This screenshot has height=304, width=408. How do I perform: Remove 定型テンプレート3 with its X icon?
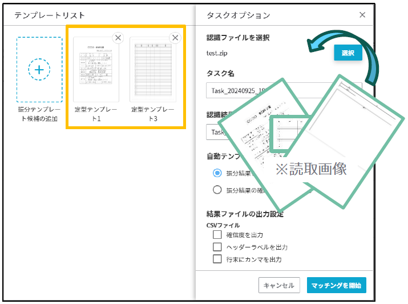coord(175,38)
